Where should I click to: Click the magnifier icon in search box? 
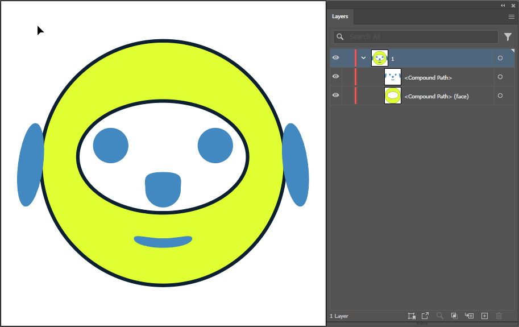pos(340,37)
